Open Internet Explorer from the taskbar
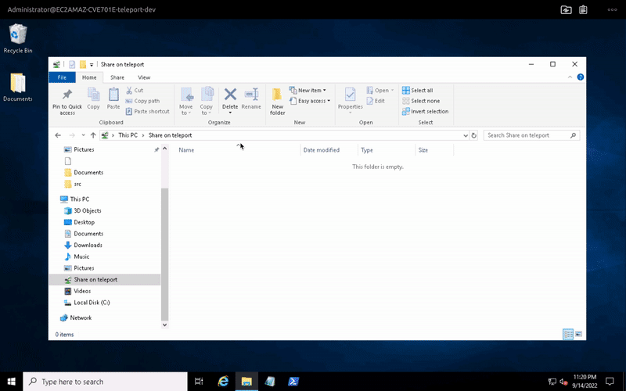Screen dimensions: 626x391 222,382
